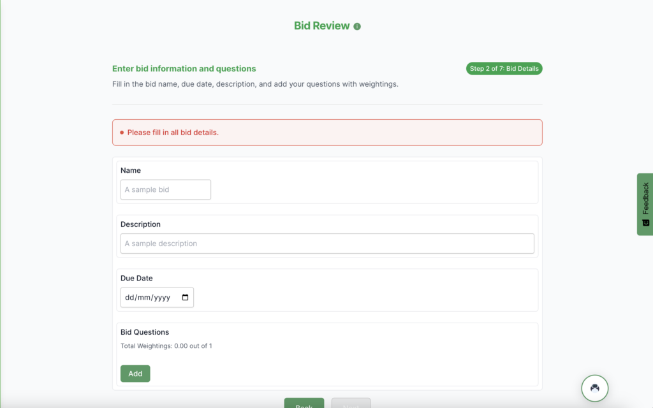Click the Bid Review page title
The width and height of the screenshot is (653, 408).
coord(321,26)
